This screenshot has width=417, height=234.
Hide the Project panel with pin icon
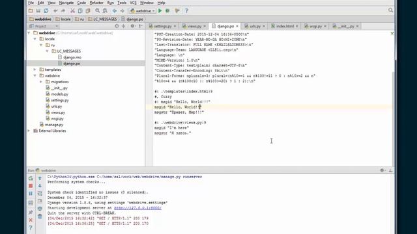tap(141, 26)
